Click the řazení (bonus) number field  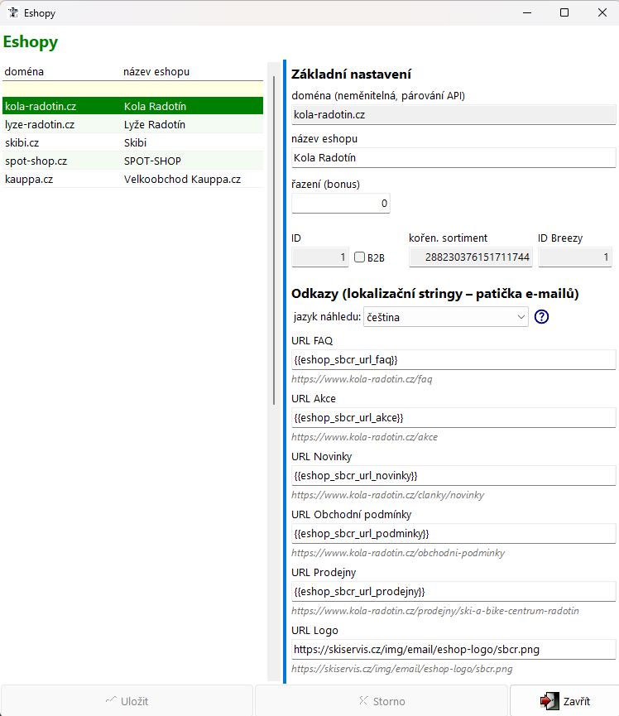[341, 203]
